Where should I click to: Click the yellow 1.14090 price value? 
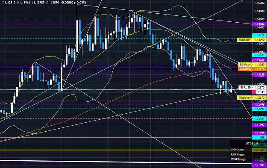[259, 40]
